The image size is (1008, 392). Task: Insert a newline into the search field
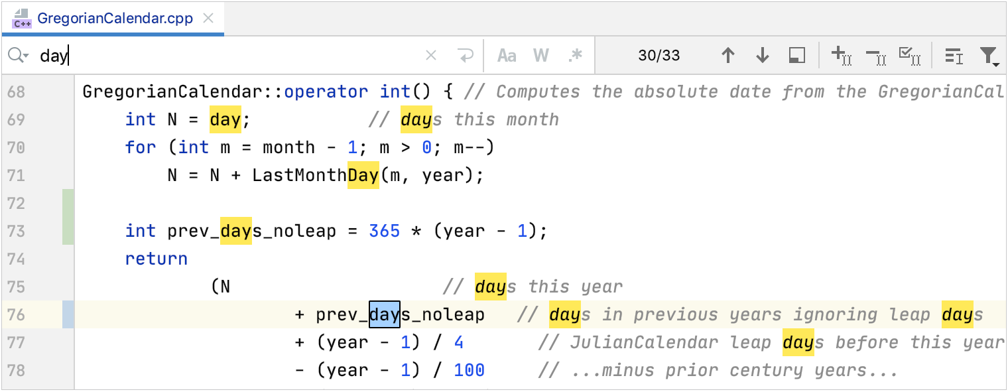click(x=466, y=56)
